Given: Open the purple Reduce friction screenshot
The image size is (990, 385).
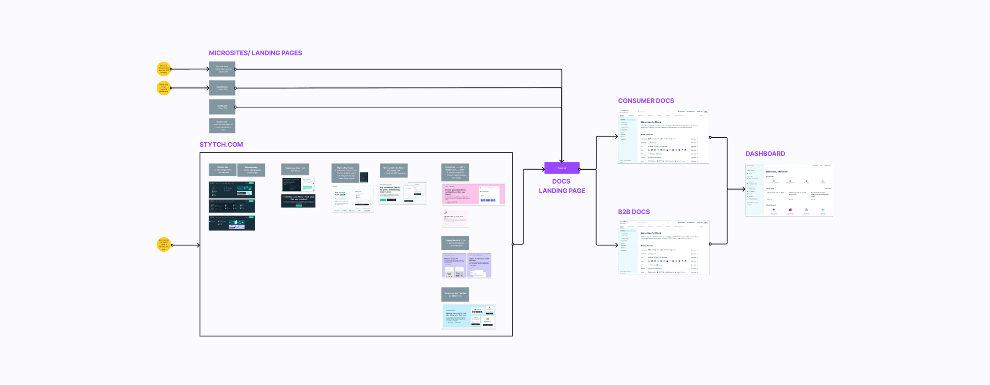Looking at the screenshot, I should click(x=454, y=266).
